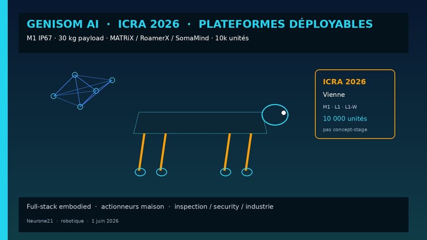Image resolution: width=427 pixels, height=240 pixels.
Task: Click the "10 000 unités" text
Action: click(x=345, y=118)
